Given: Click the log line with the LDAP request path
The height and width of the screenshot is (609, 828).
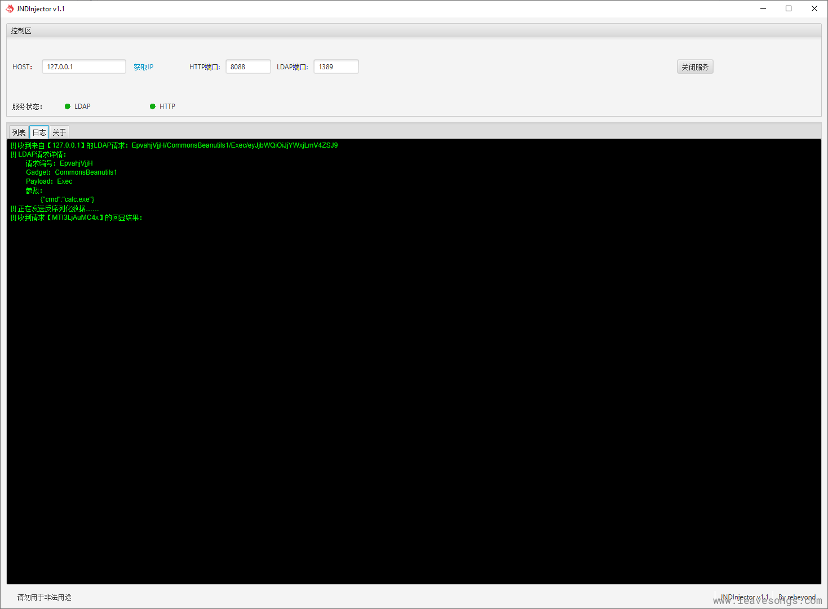Looking at the screenshot, I should click(x=175, y=145).
